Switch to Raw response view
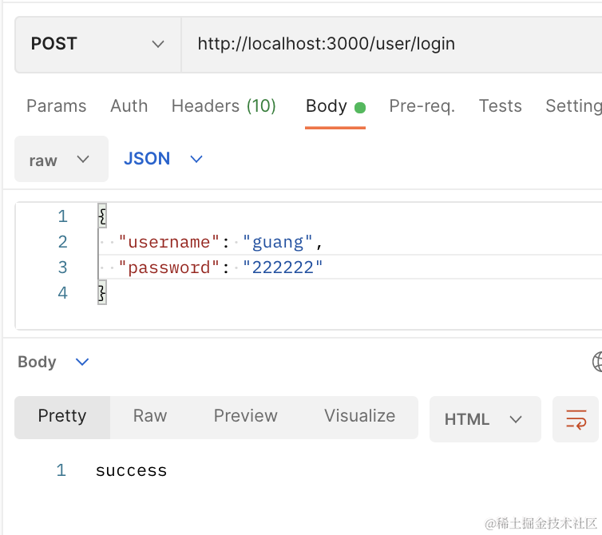The image size is (602, 535). (x=150, y=416)
